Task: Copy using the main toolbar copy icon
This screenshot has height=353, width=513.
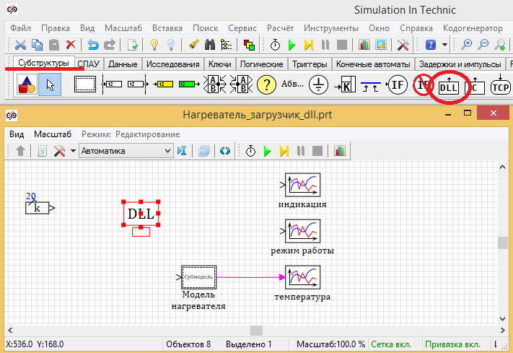Action: click(x=37, y=45)
